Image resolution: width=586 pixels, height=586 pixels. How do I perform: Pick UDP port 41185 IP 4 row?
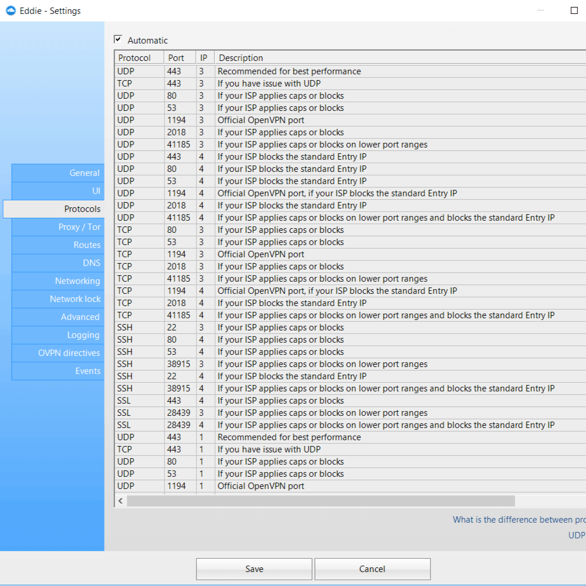(x=350, y=218)
